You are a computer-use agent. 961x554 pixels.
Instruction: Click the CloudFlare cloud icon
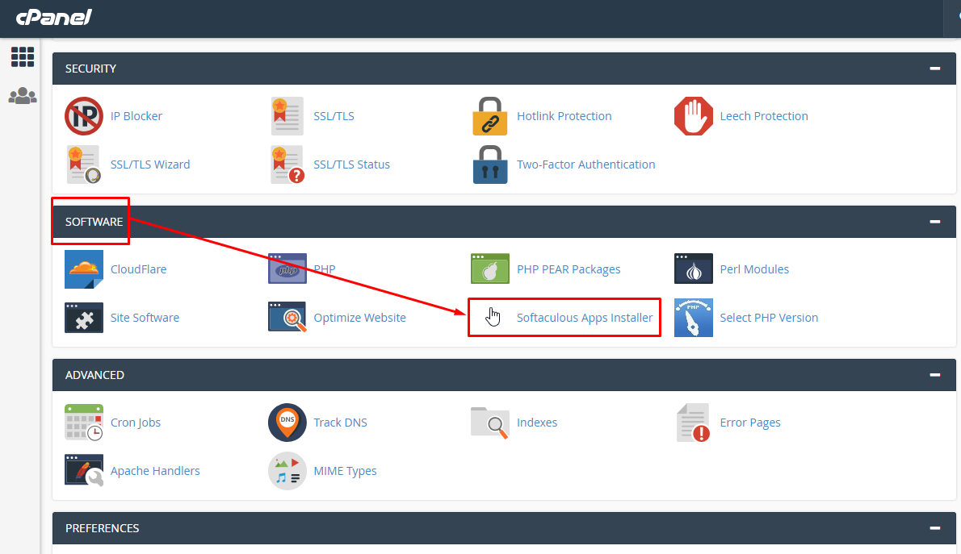pyautogui.click(x=84, y=269)
